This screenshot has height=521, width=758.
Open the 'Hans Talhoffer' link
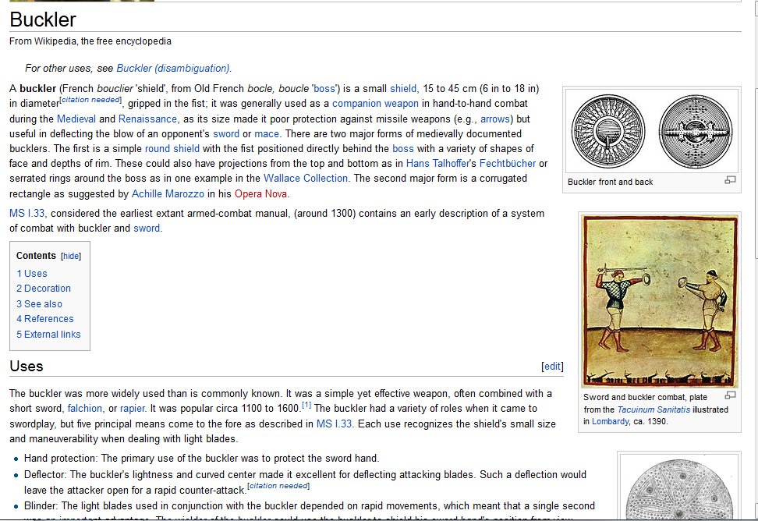coord(437,164)
